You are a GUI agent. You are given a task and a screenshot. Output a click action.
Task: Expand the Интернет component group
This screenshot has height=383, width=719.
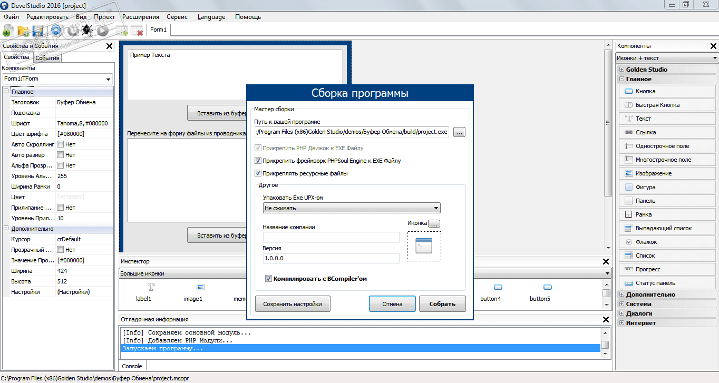[622, 323]
